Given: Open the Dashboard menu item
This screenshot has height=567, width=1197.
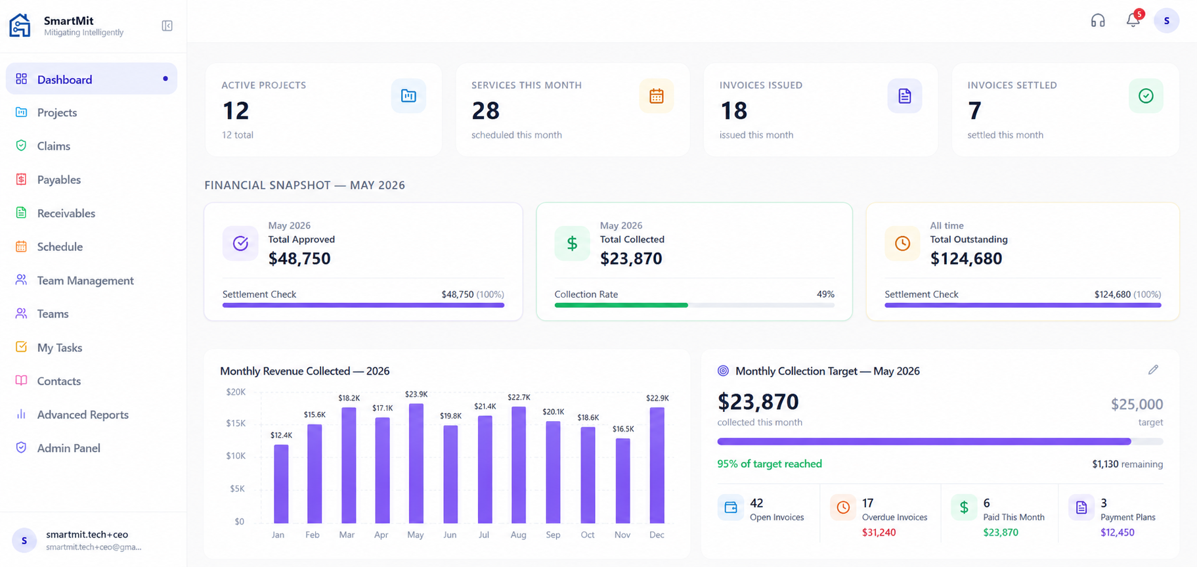Looking at the screenshot, I should pyautogui.click(x=91, y=79).
